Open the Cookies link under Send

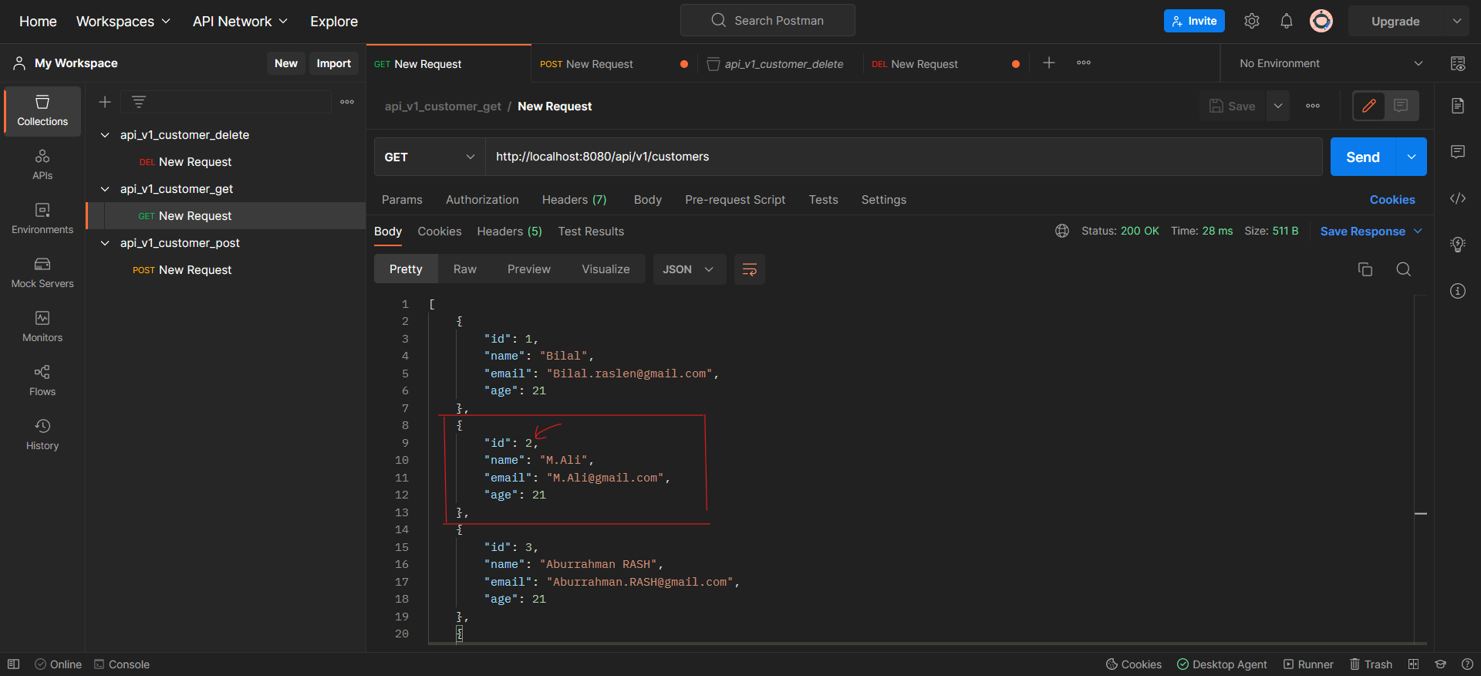(x=1392, y=200)
